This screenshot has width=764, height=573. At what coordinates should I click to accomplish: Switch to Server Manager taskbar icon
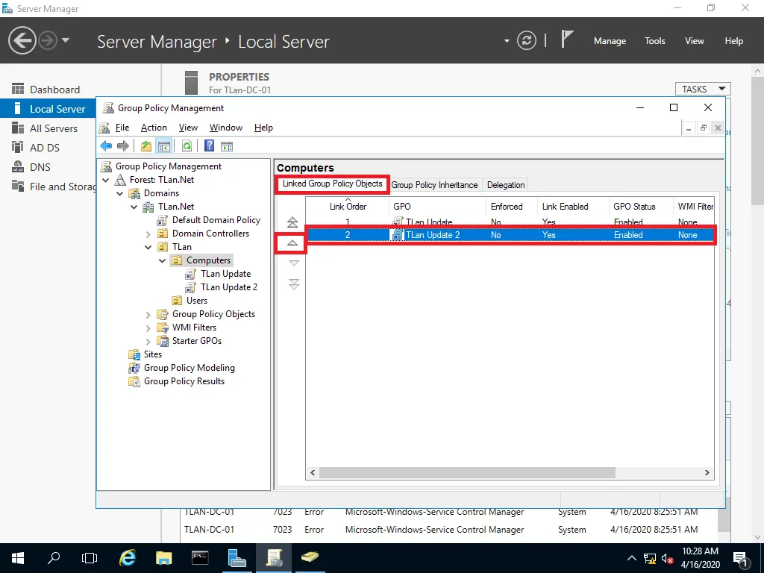click(x=237, y=558)
